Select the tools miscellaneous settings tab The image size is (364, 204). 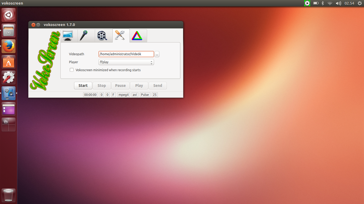[121, 36]
